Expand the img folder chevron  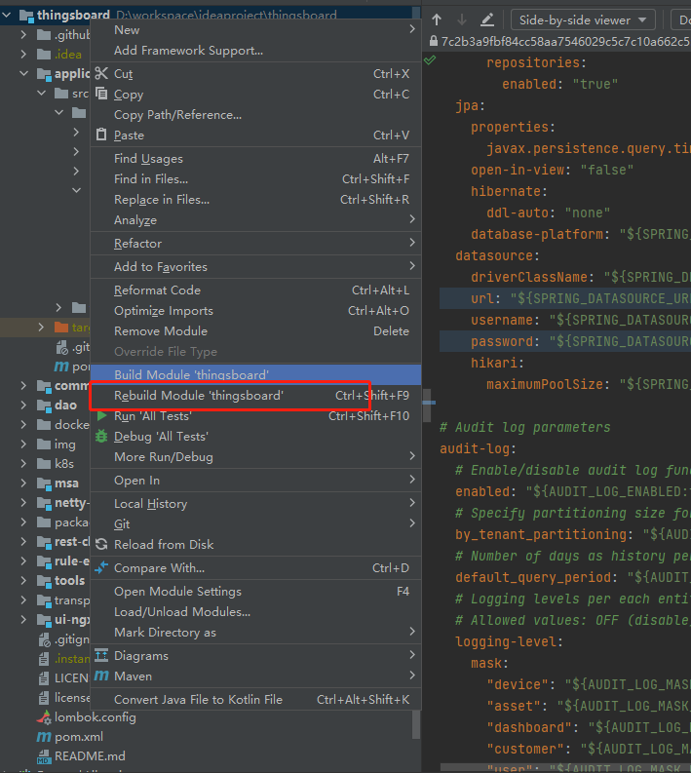(x=23, y=444)
